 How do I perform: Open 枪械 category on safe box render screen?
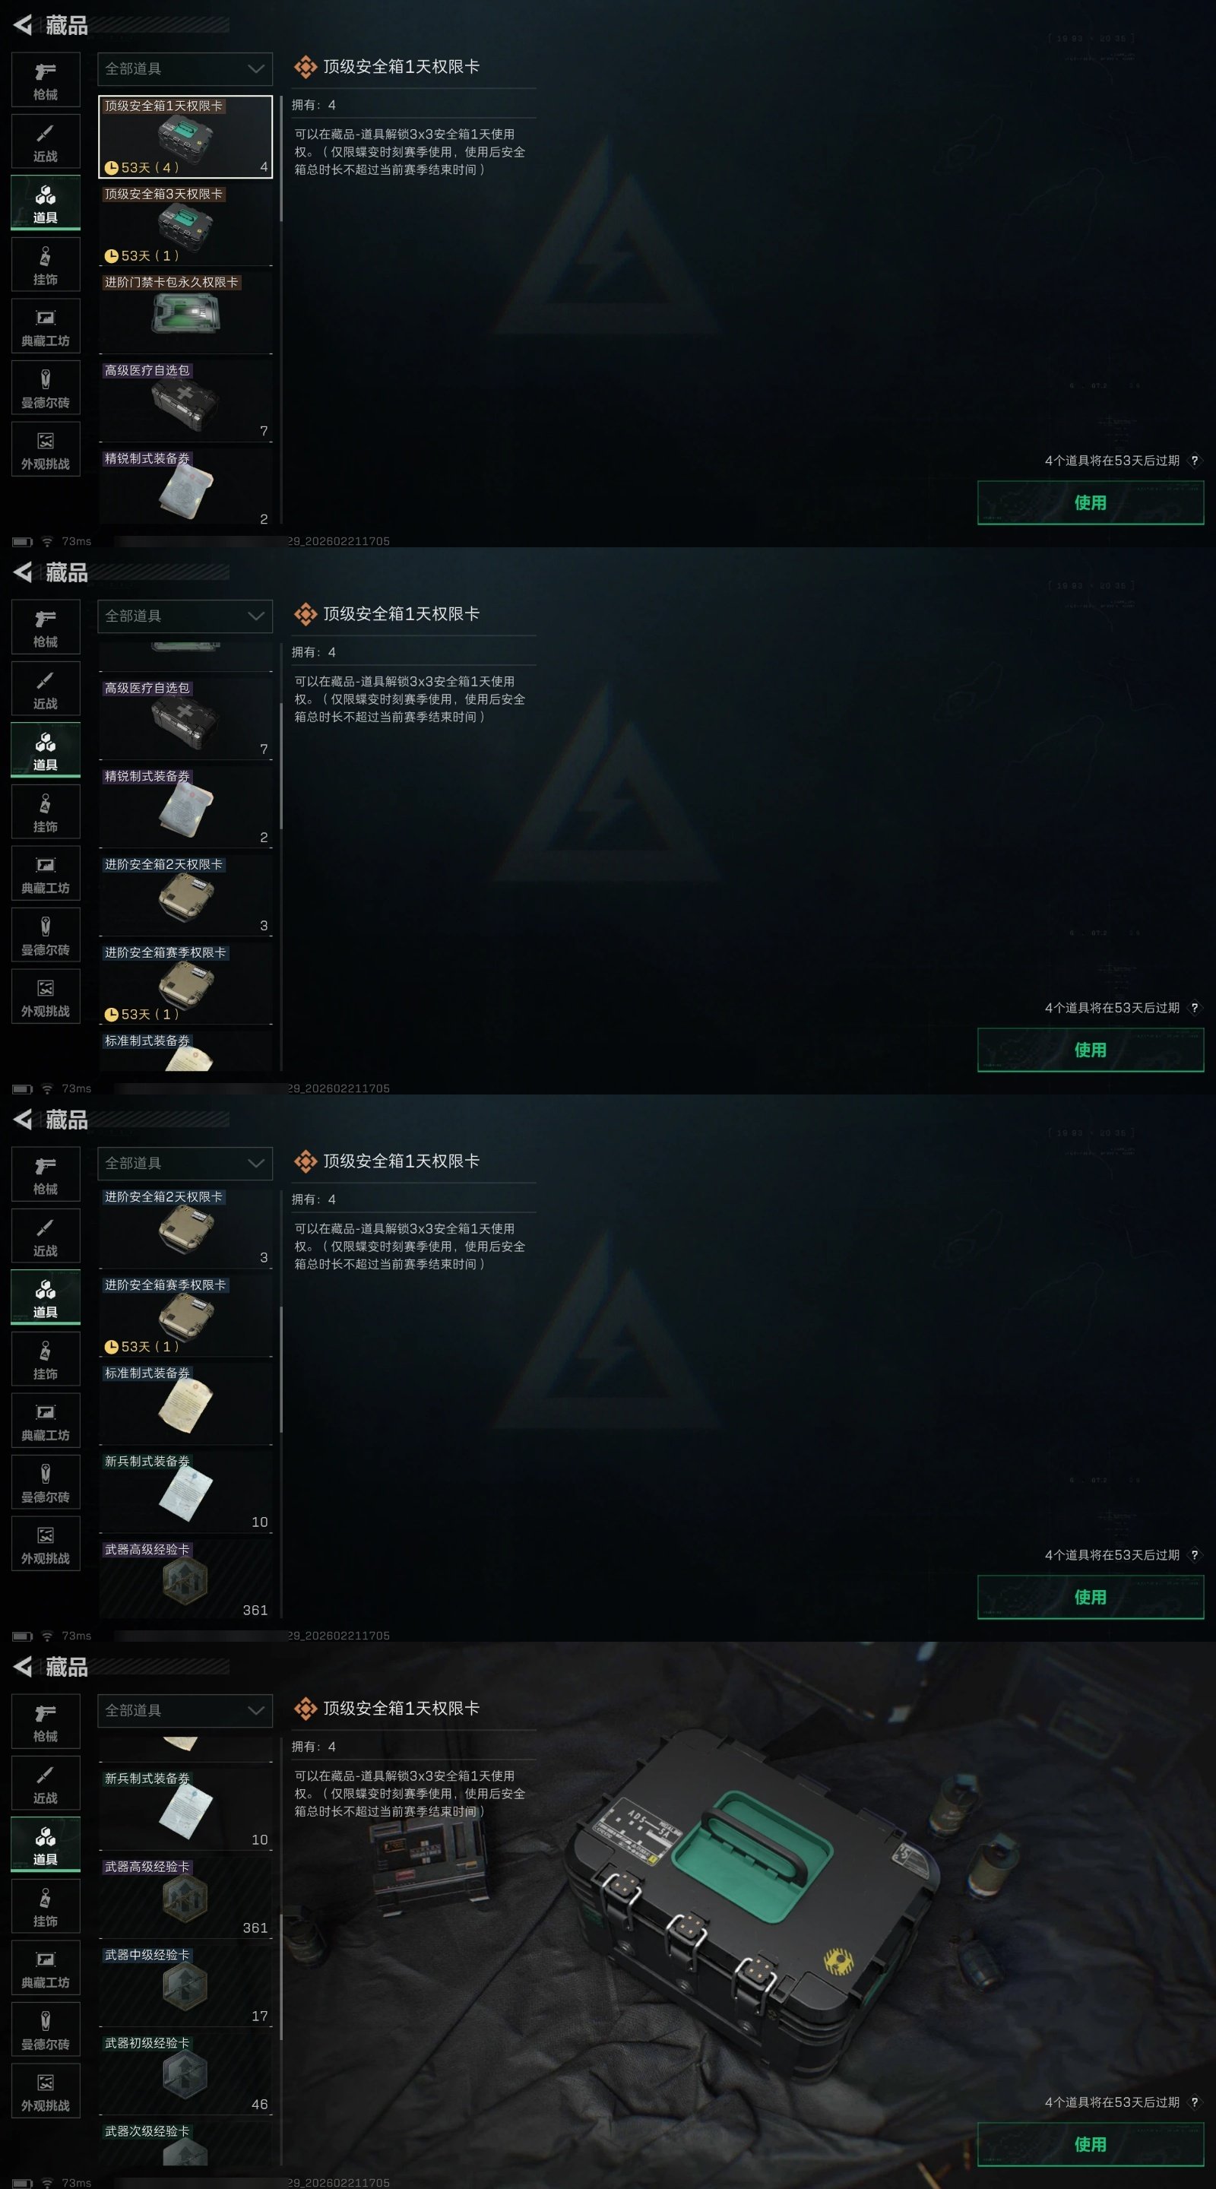click(46, 1722)
